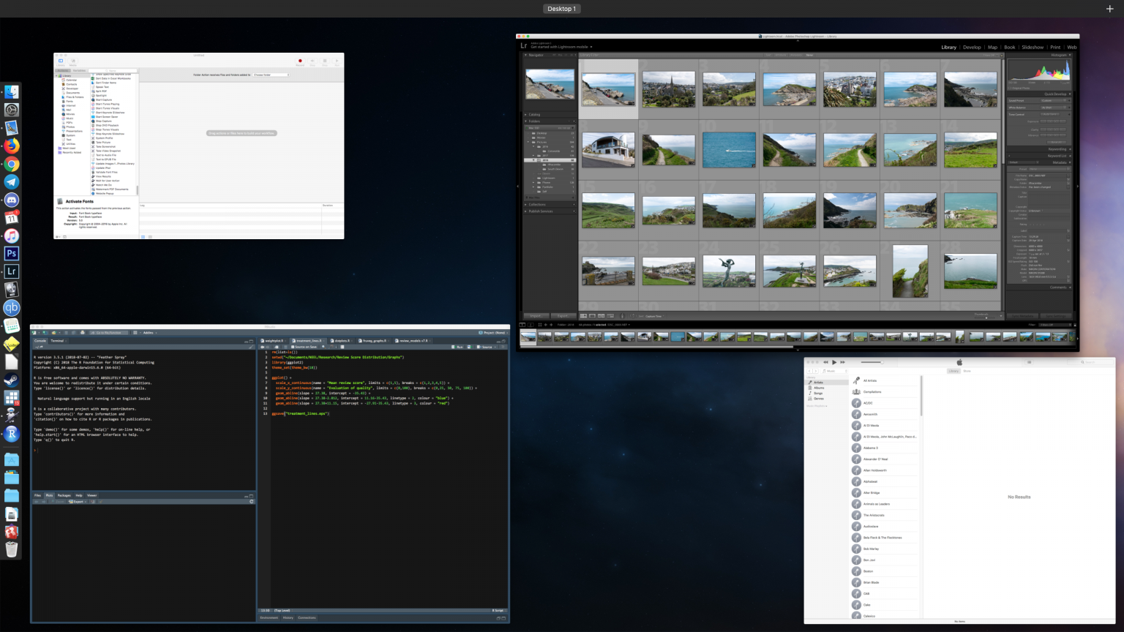Viewport: 1124px width, 632px height.
Task: Click the new file icon in RStudio's main toolbar
Action: click(34, 332)
